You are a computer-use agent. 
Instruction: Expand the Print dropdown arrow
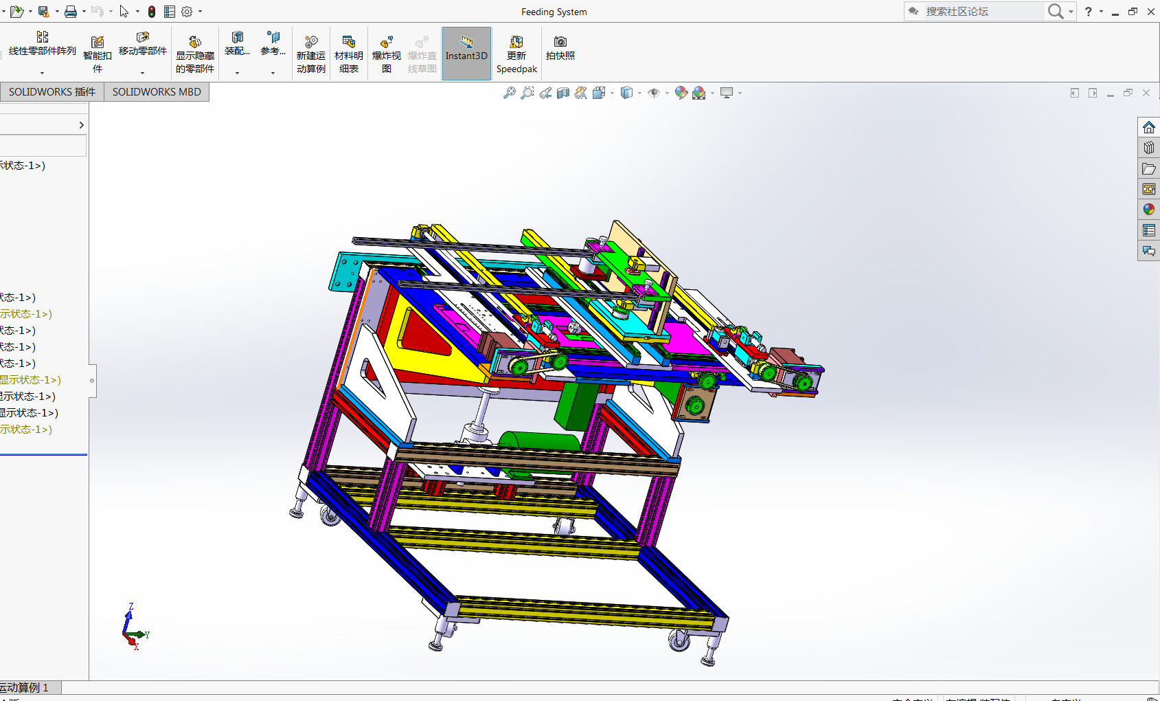point(84,12)
